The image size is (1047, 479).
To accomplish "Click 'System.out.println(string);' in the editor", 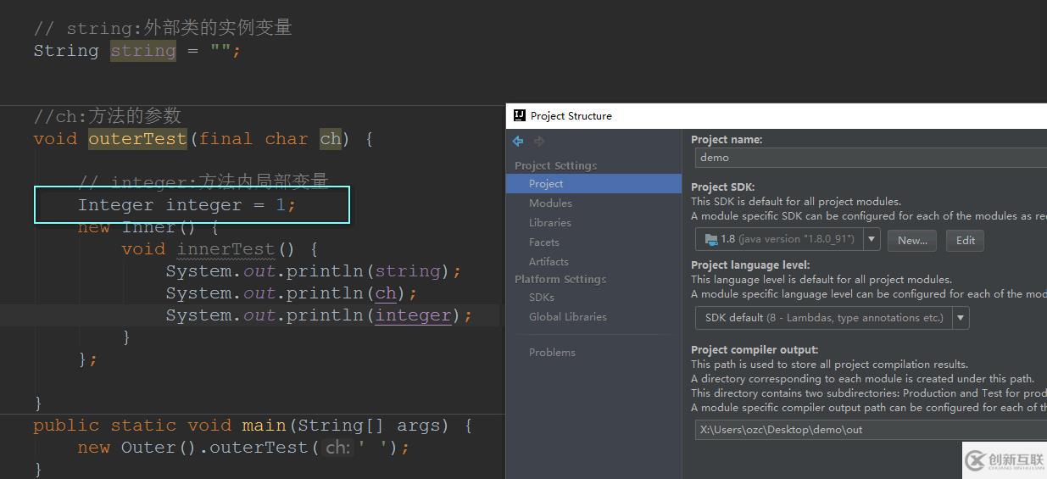I will pos(313,271).
